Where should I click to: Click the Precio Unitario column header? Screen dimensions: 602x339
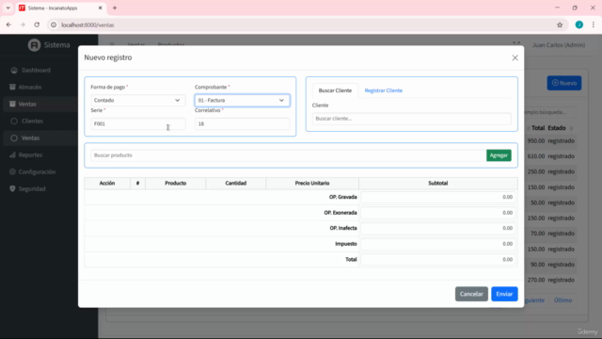312,184
